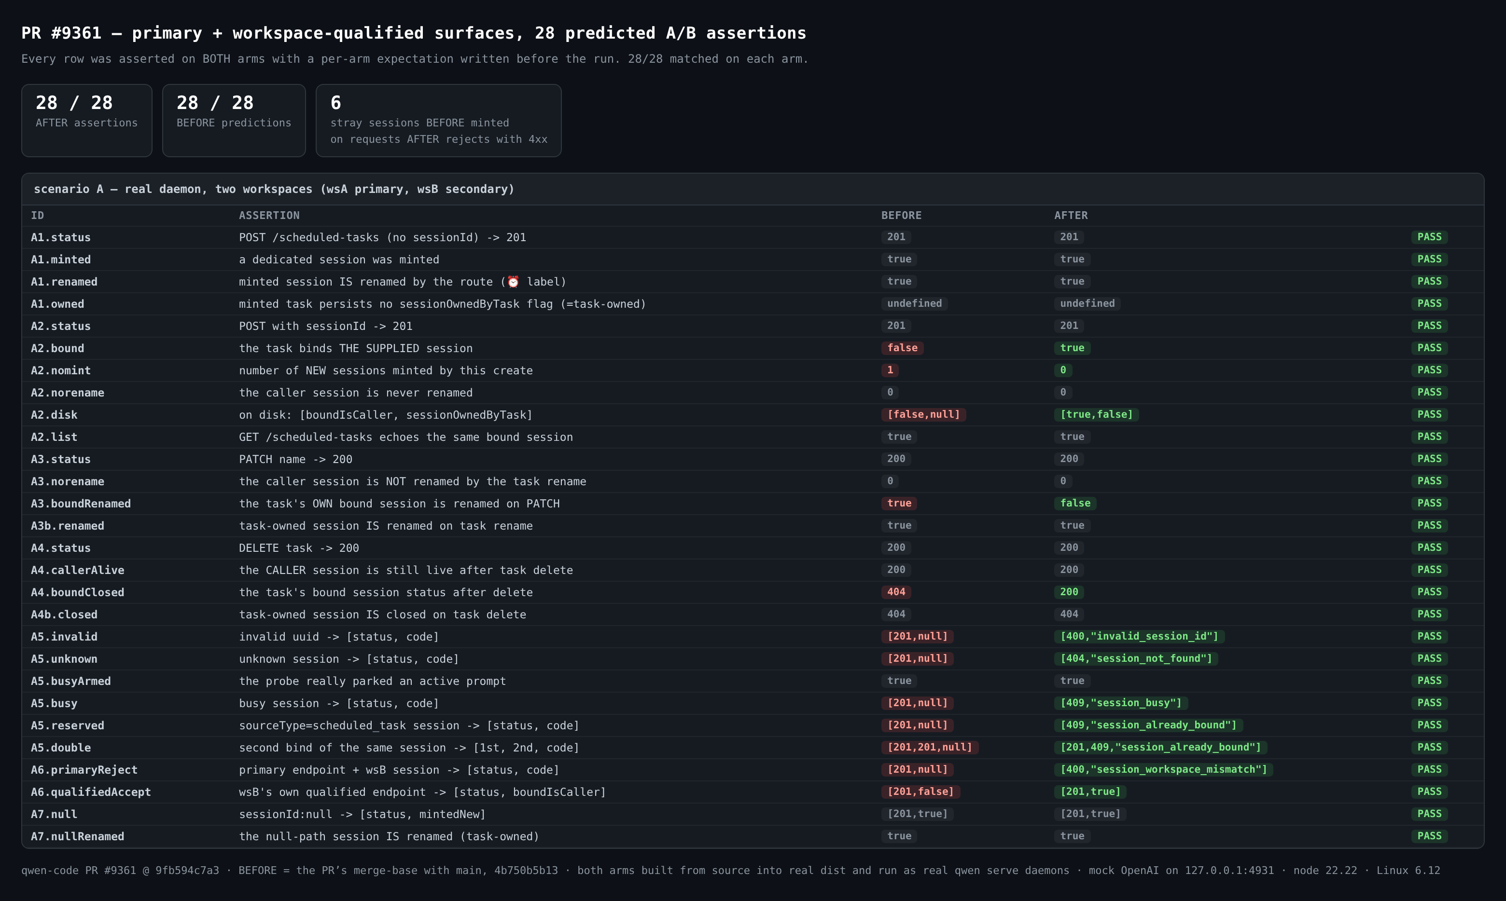Click the red true badge in A3.boundRenamed
Screen dimensions: 1506x901
click(x=899, y=504)
